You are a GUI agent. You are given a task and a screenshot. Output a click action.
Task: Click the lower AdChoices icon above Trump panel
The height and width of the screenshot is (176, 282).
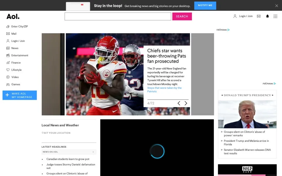(275, 84)
